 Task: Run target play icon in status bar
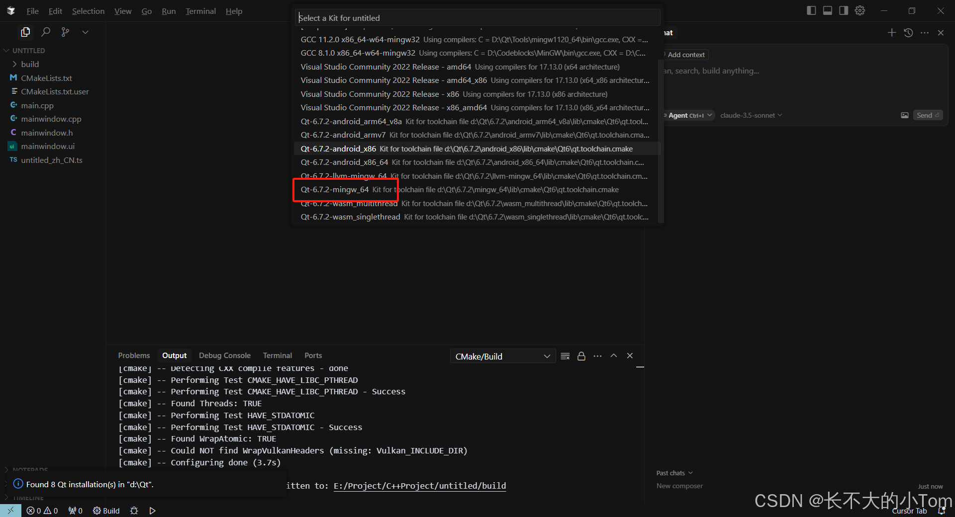152,511
